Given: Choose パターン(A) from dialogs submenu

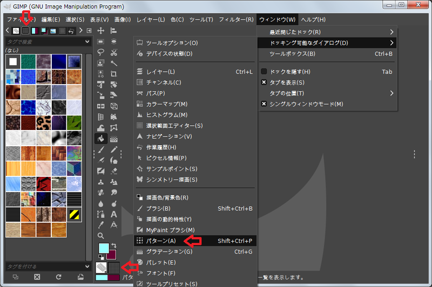Looking at the screenshot, I should [x=195, y=241].
